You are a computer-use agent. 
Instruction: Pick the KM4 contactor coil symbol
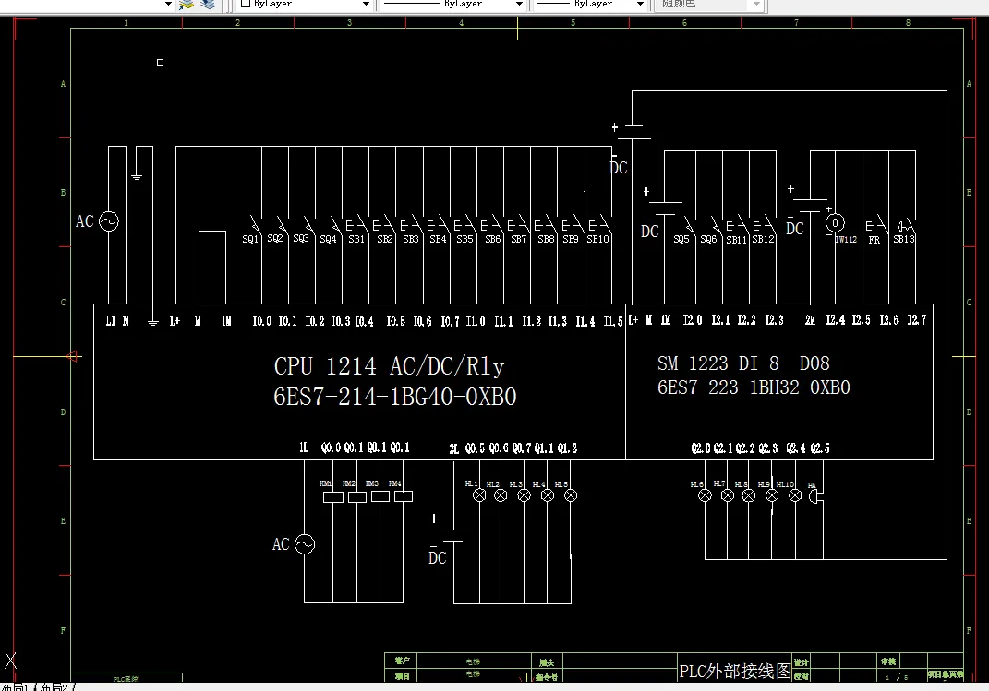coord(404,496)
